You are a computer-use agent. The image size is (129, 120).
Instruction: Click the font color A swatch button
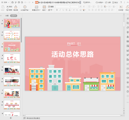click(x=70, y=10)
